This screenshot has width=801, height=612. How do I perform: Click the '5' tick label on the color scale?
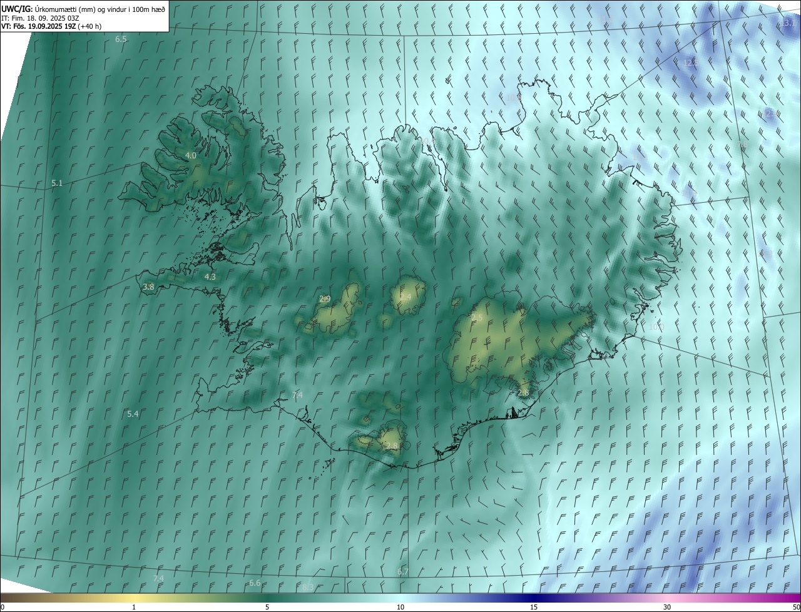click(x=267, y=608)
